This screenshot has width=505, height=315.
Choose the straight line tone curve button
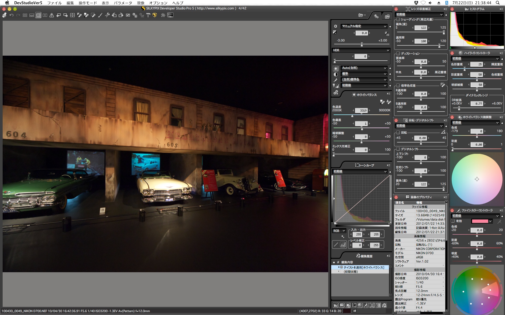(x=336, y=245)
